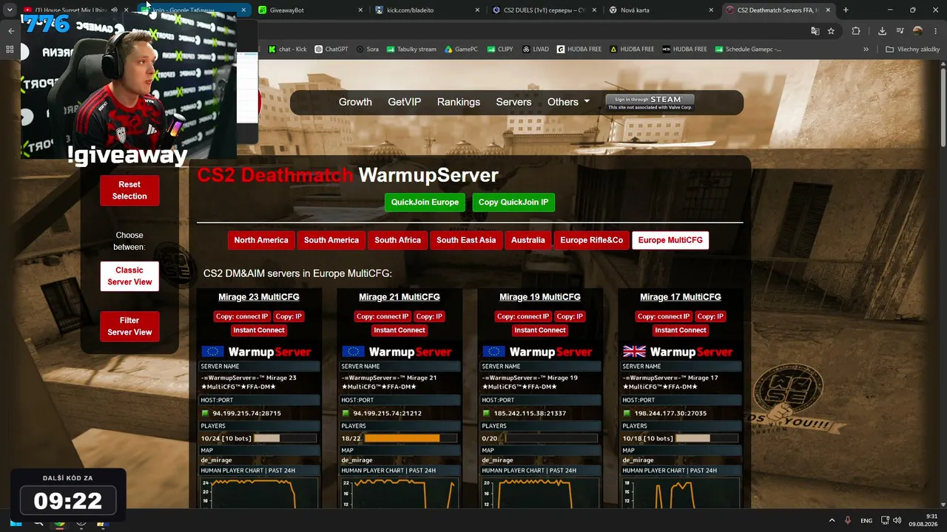Open the volume icon in system tray
Screen dimensions: 947x532
point(897,520)
